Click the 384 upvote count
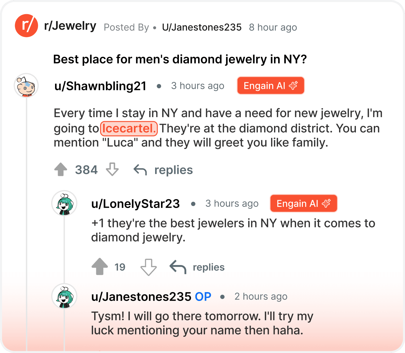 86,169
